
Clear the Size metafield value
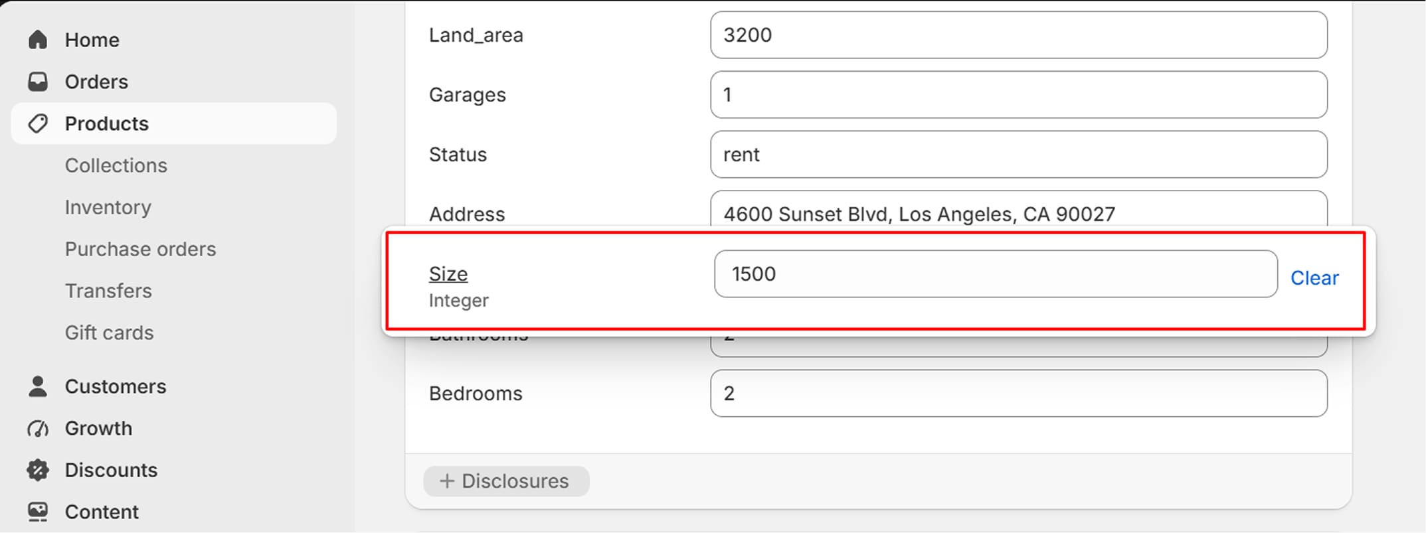[1314, 277]
